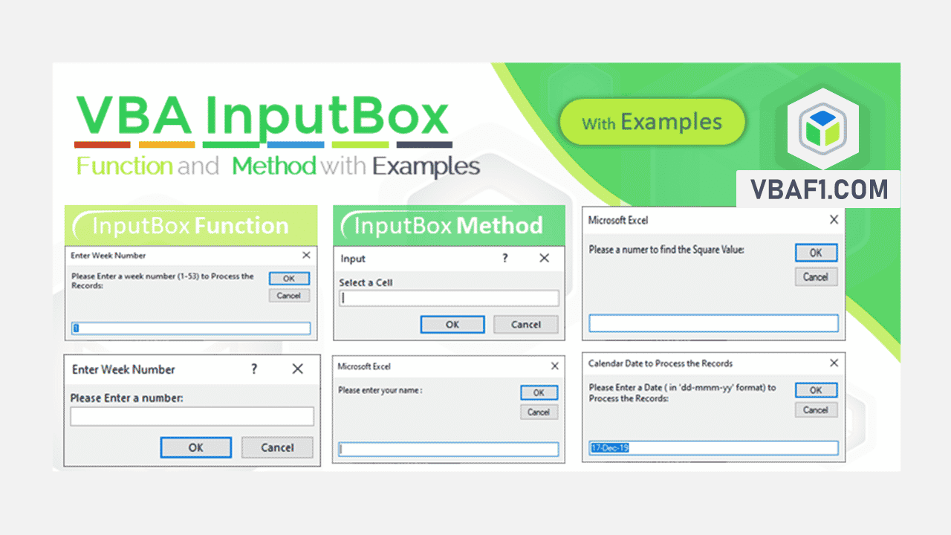This screenshot has width=951, height=535.
Task: Close the Square Value Microsoft Excel dialog
Action: [x=834, y=219]
